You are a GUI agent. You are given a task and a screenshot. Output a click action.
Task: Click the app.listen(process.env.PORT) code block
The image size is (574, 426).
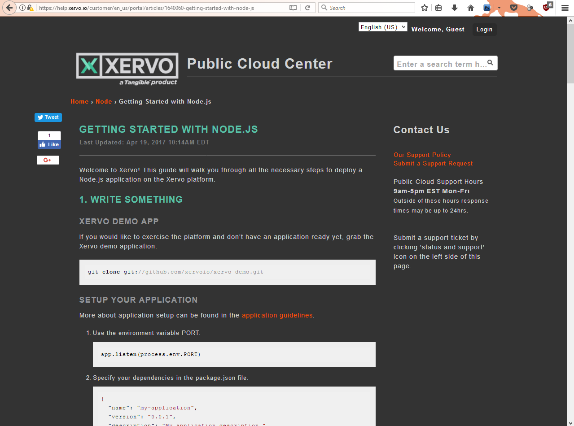point(234,355)
